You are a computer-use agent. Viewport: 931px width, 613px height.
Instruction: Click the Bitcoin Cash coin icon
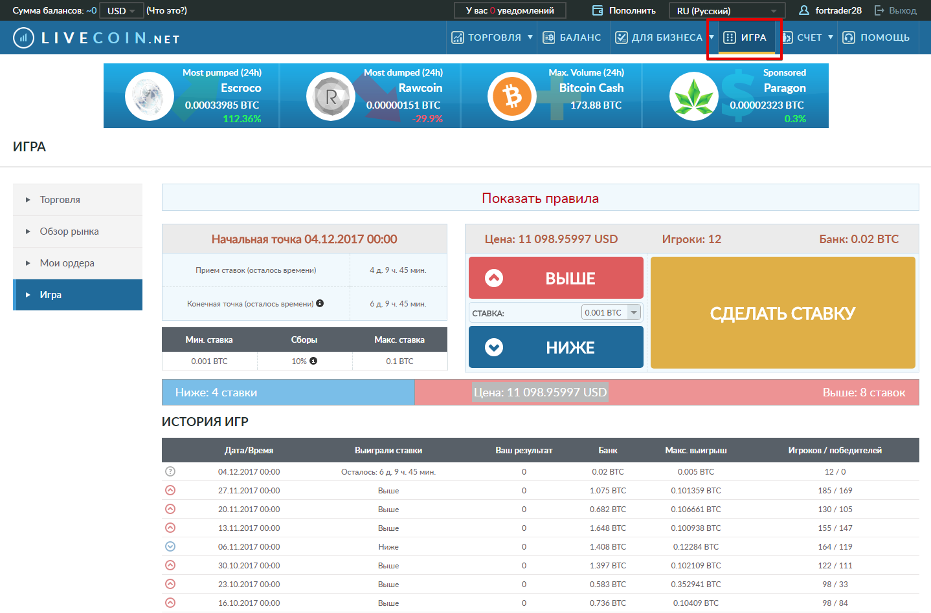pyautogui.click(x=512, y=96)
